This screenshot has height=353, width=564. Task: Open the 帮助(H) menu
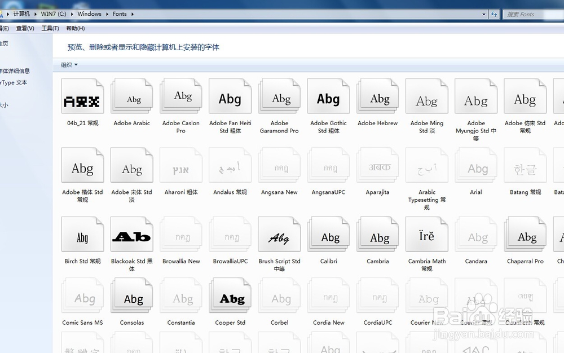[76, 28]
